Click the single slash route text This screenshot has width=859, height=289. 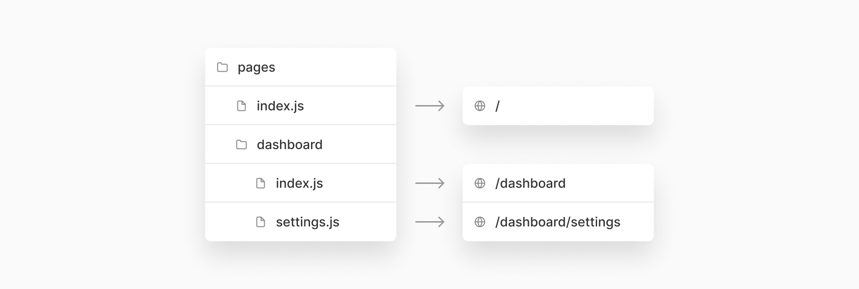497,106
